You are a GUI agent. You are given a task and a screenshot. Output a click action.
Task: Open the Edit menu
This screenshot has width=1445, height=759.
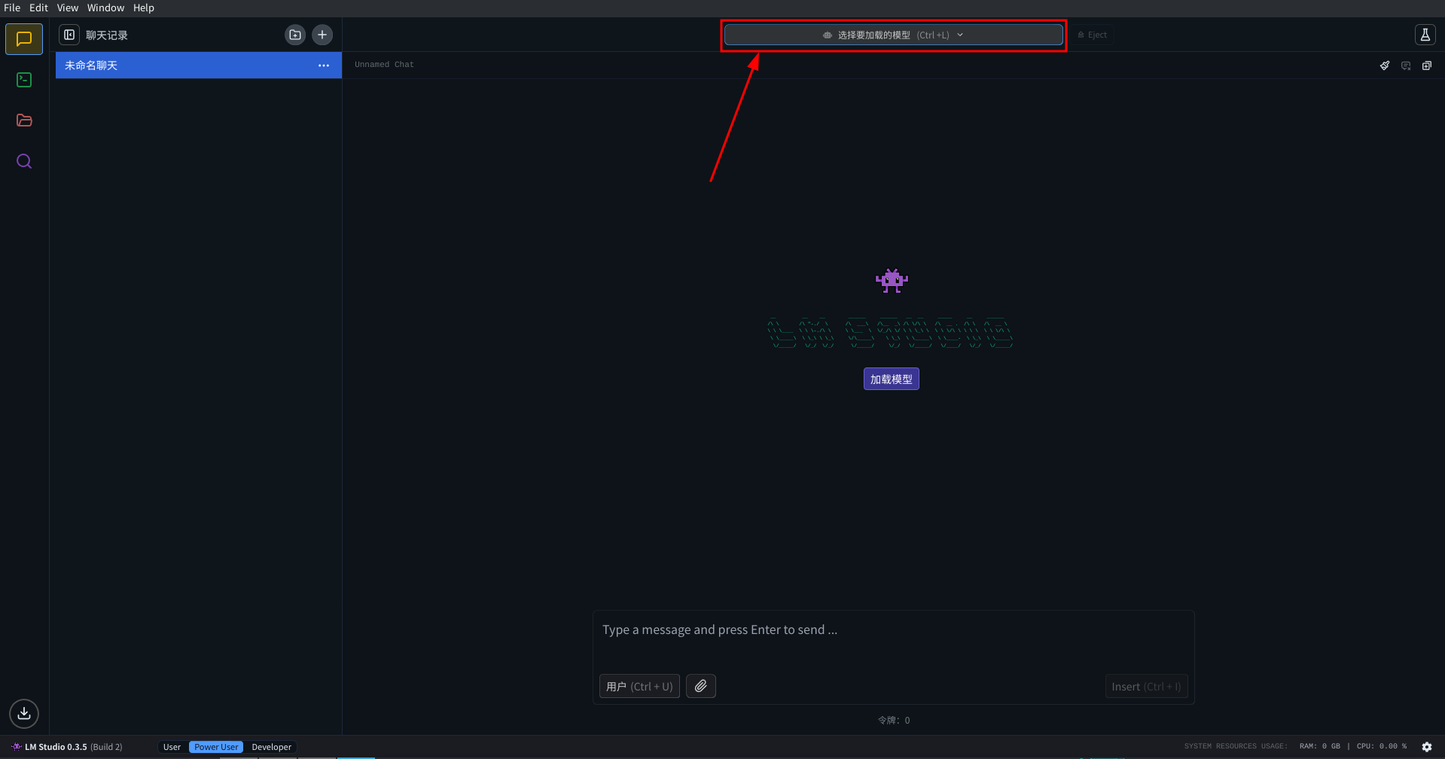38,8
